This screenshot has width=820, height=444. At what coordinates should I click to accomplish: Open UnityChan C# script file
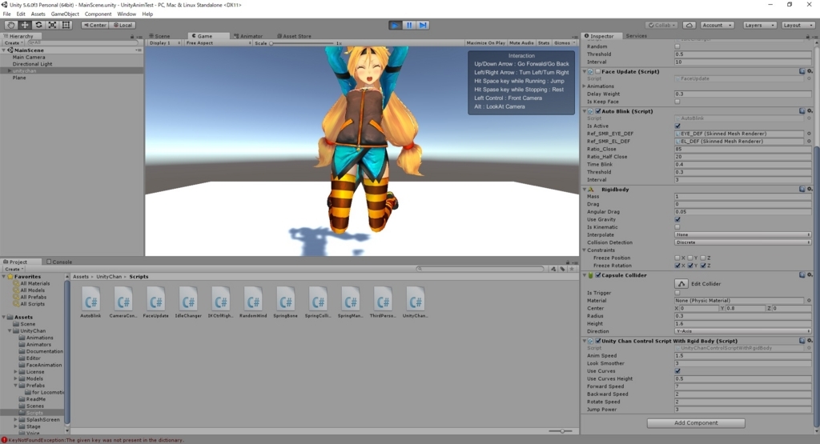(x=416, y=303)
